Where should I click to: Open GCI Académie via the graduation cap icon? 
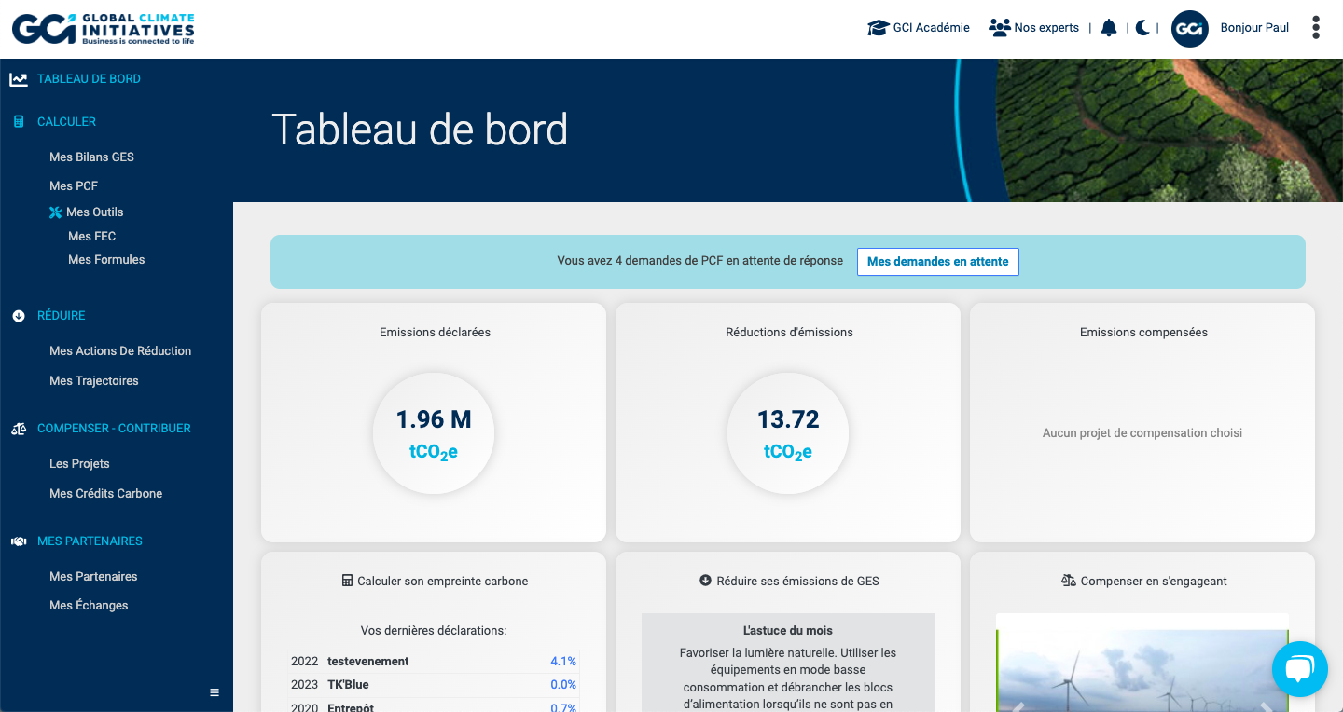(x=877, y=27)
